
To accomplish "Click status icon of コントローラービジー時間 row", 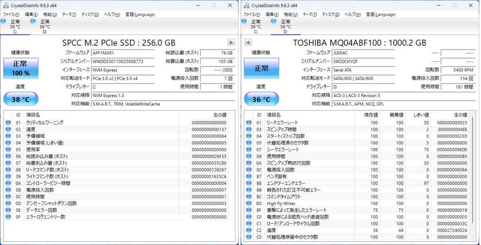I will pyautogui.click(x=8, y=183).
